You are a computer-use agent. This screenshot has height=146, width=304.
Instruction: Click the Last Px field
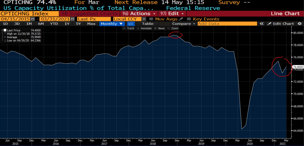[94, 19]
